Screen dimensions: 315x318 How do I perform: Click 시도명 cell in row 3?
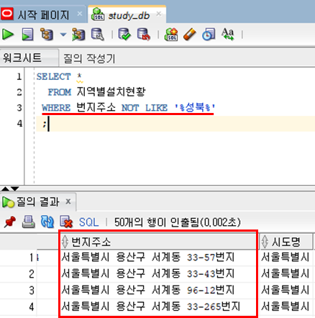pyautogui.click(x=286, y=290)
